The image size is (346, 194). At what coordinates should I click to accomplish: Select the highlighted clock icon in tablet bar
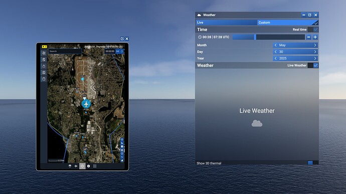[82, 166]
